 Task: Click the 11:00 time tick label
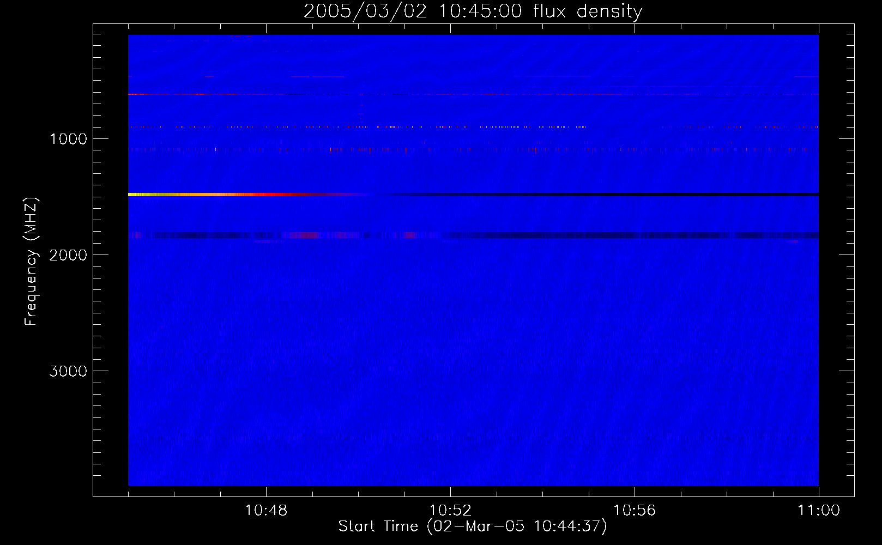819,511
